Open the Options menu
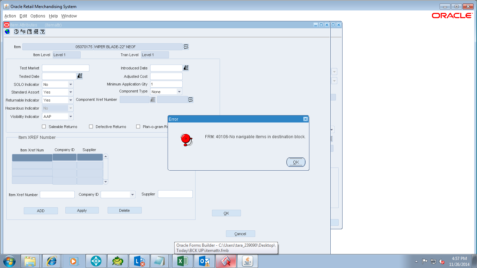Screen dimensions: 477x268 pos(38,16)
